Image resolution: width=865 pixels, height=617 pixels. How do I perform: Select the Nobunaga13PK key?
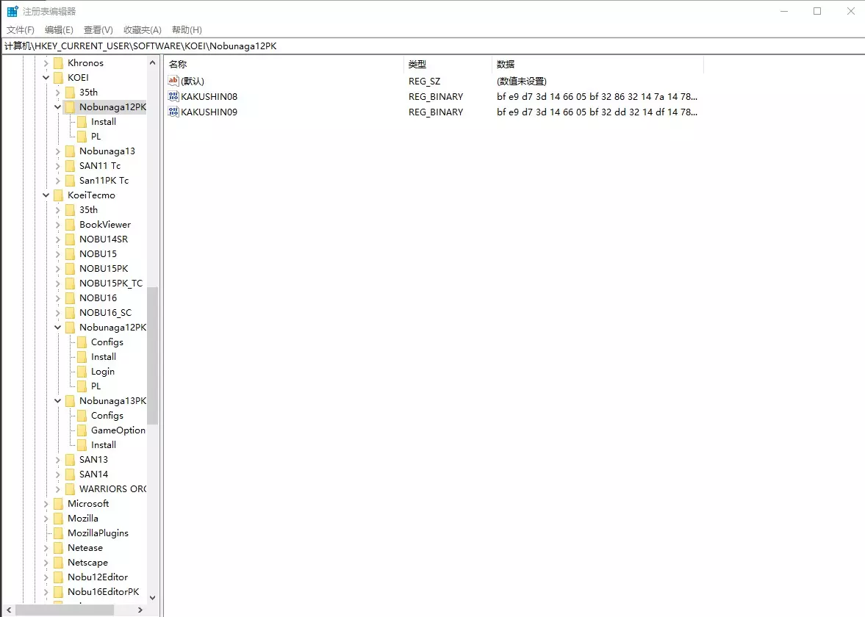[x=112, y=401]
